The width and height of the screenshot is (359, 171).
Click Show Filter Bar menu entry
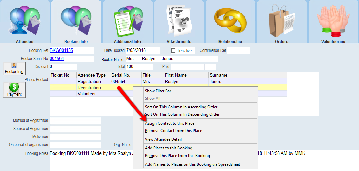click(x=158, y=91)
